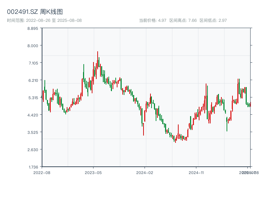
Task: Click the 7.105 y-axis label
Action: click(x=33, y=63)
